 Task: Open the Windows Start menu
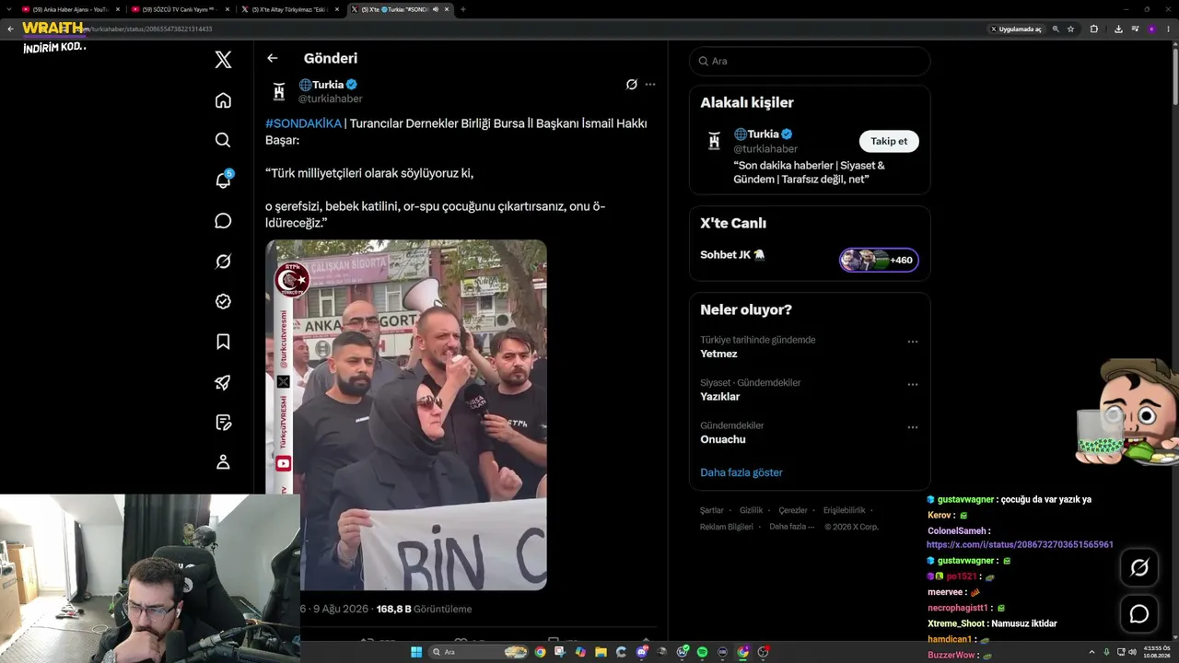point(416,652)
